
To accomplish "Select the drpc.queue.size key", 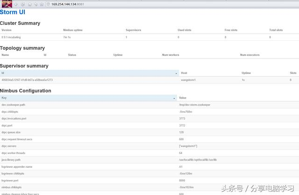I will coord(11,132).
